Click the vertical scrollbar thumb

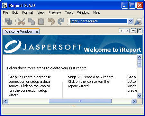(139, 64)
